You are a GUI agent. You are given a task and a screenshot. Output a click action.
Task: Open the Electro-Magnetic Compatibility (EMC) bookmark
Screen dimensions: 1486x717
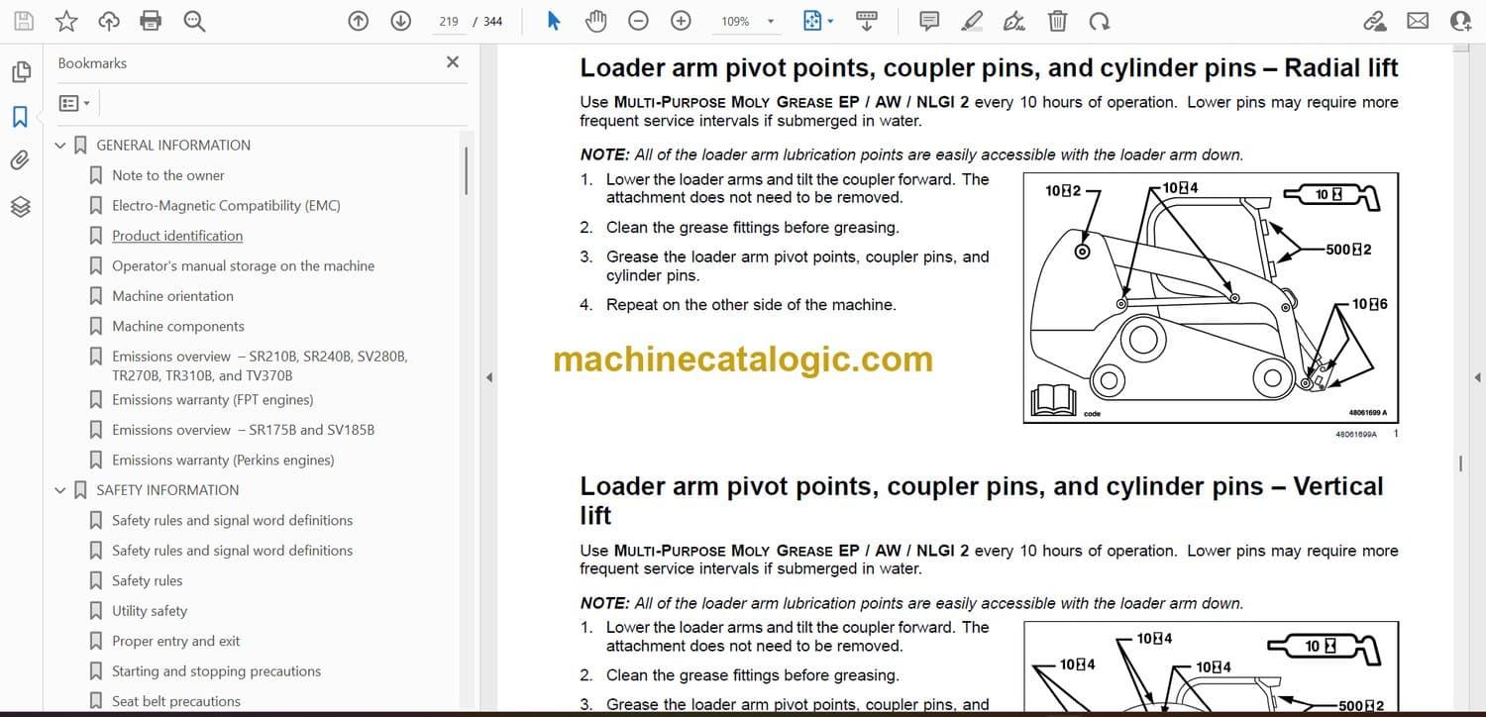[x=226, y=205]
